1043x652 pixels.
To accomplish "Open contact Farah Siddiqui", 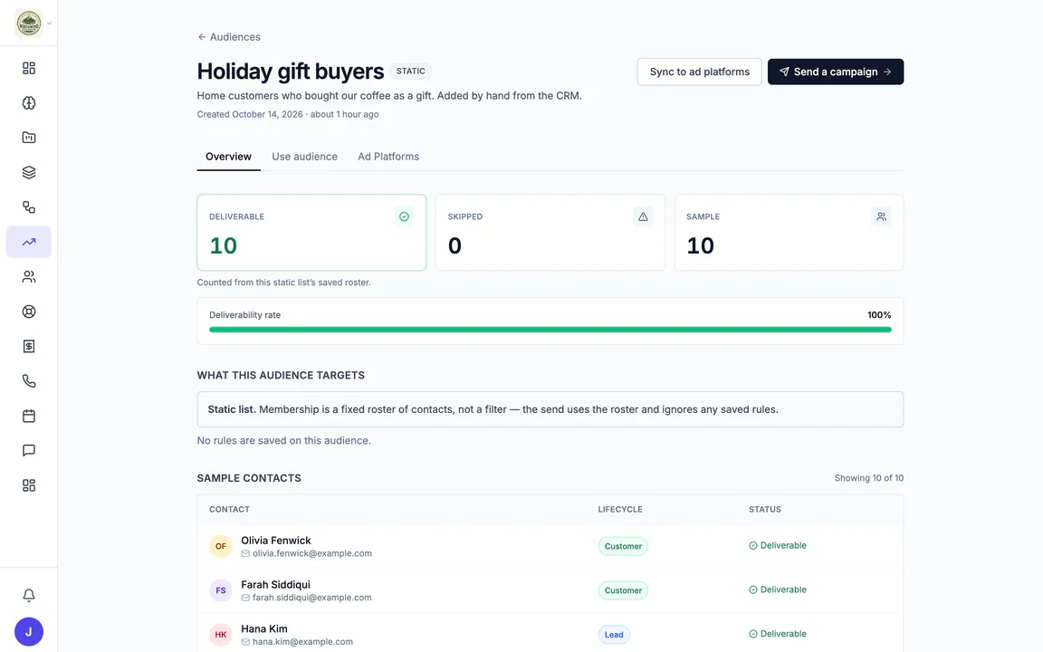I will (275, 585).
